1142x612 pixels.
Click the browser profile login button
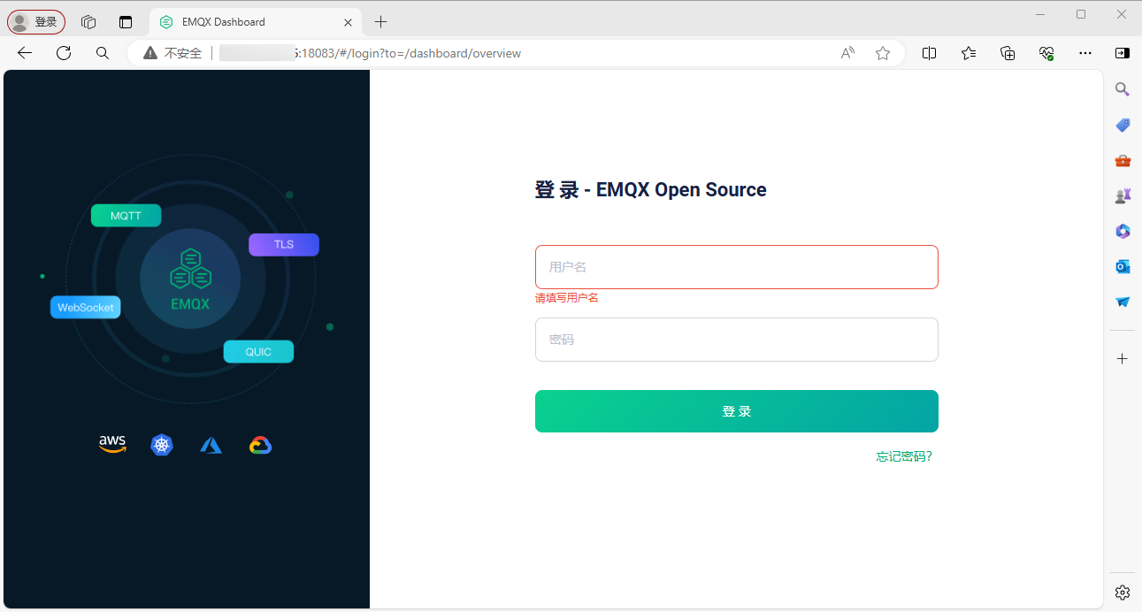[36, 22]
